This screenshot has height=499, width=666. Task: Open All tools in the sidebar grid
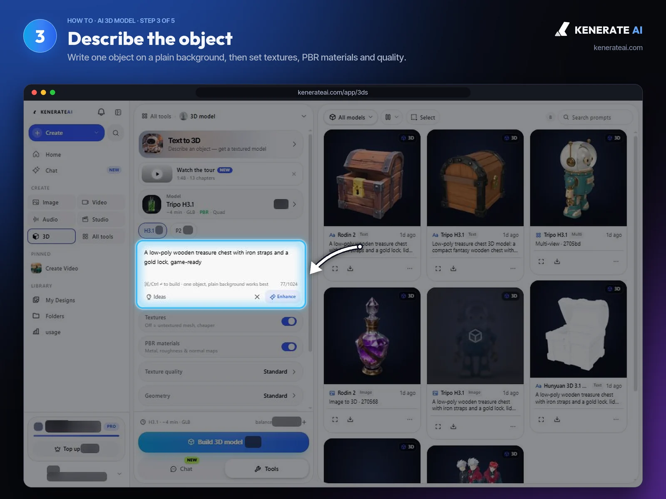(101, 237)
